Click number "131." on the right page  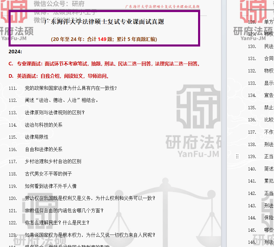[x=252, y=59]
